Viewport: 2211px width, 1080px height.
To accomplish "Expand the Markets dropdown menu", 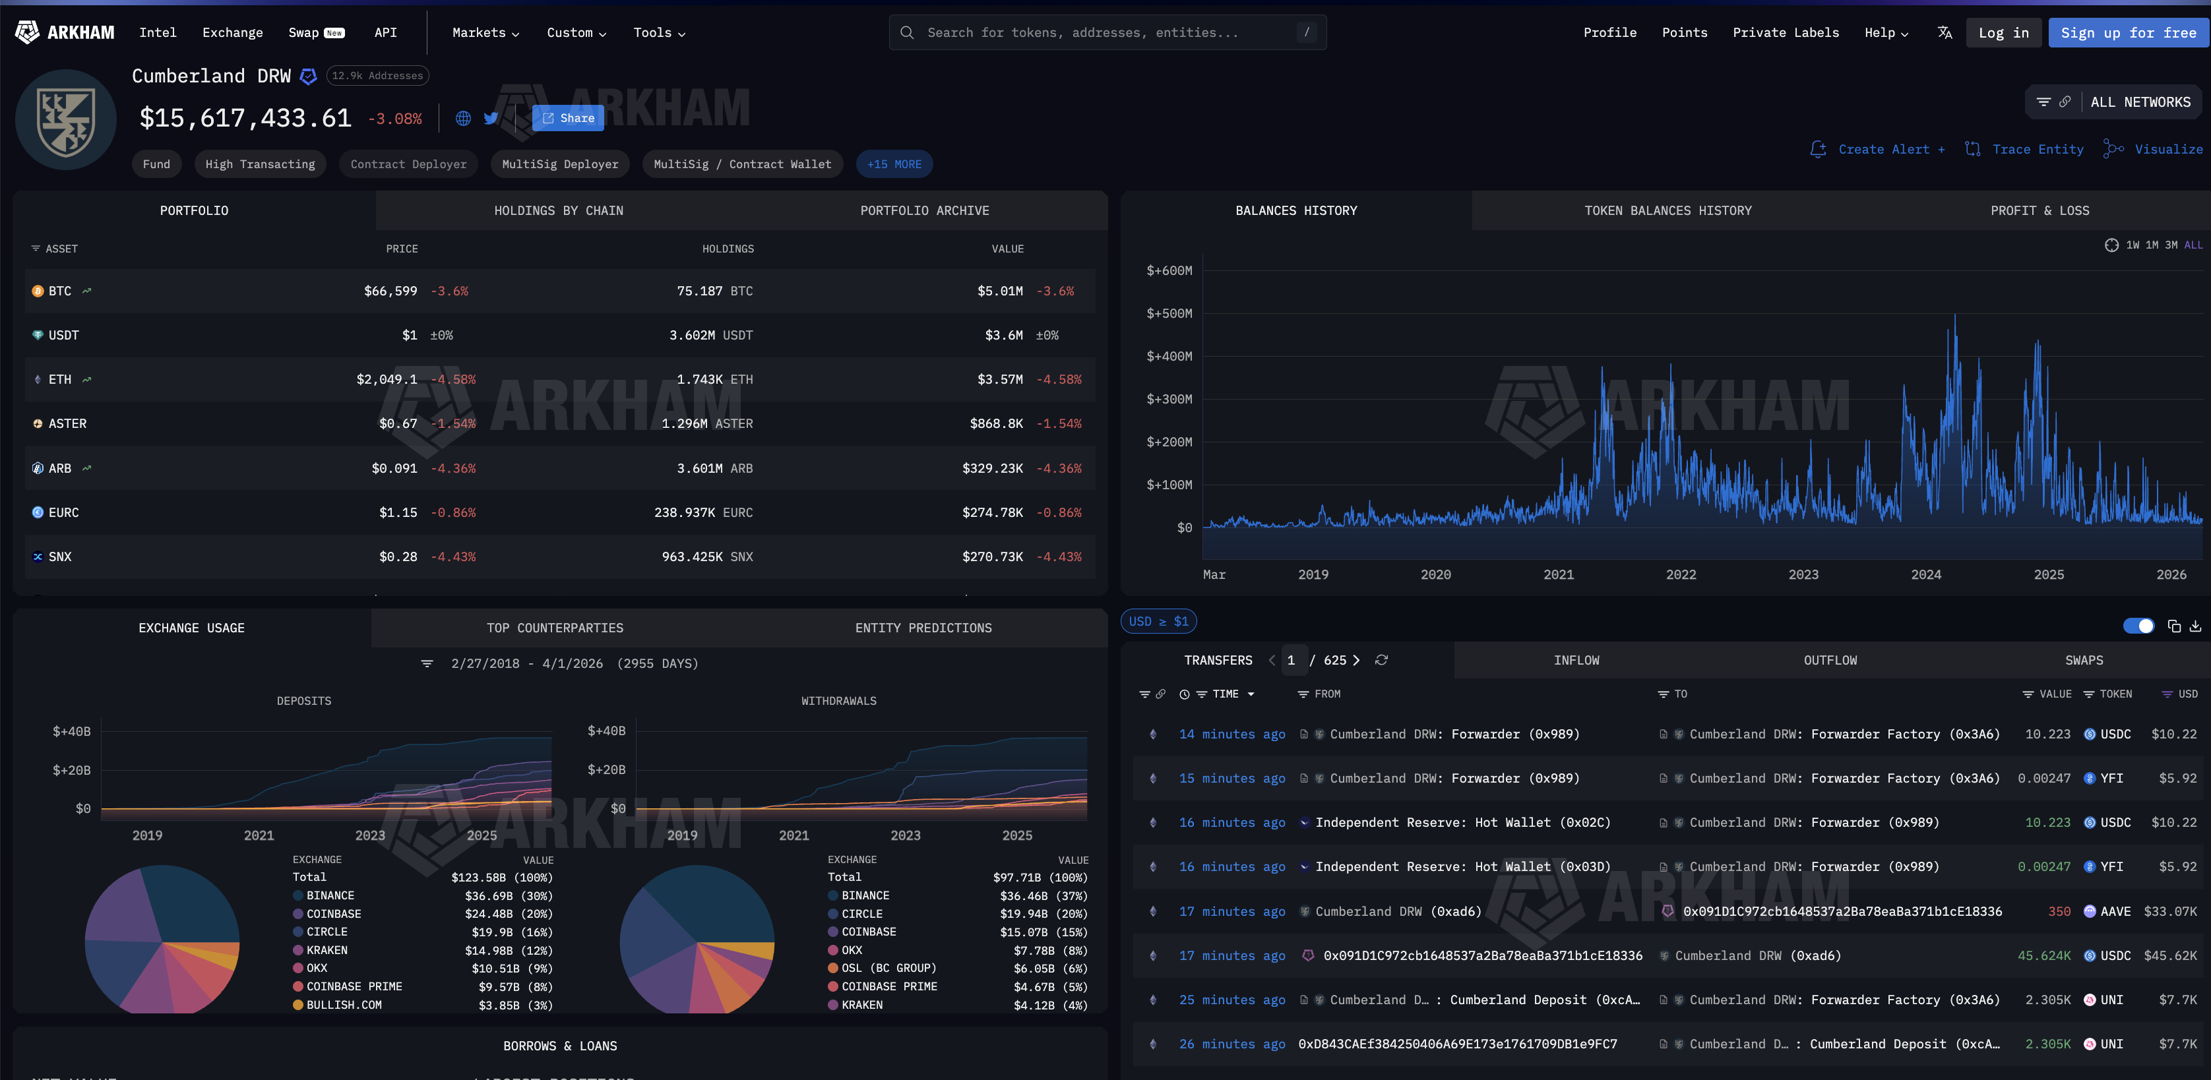I will [486, 32].
